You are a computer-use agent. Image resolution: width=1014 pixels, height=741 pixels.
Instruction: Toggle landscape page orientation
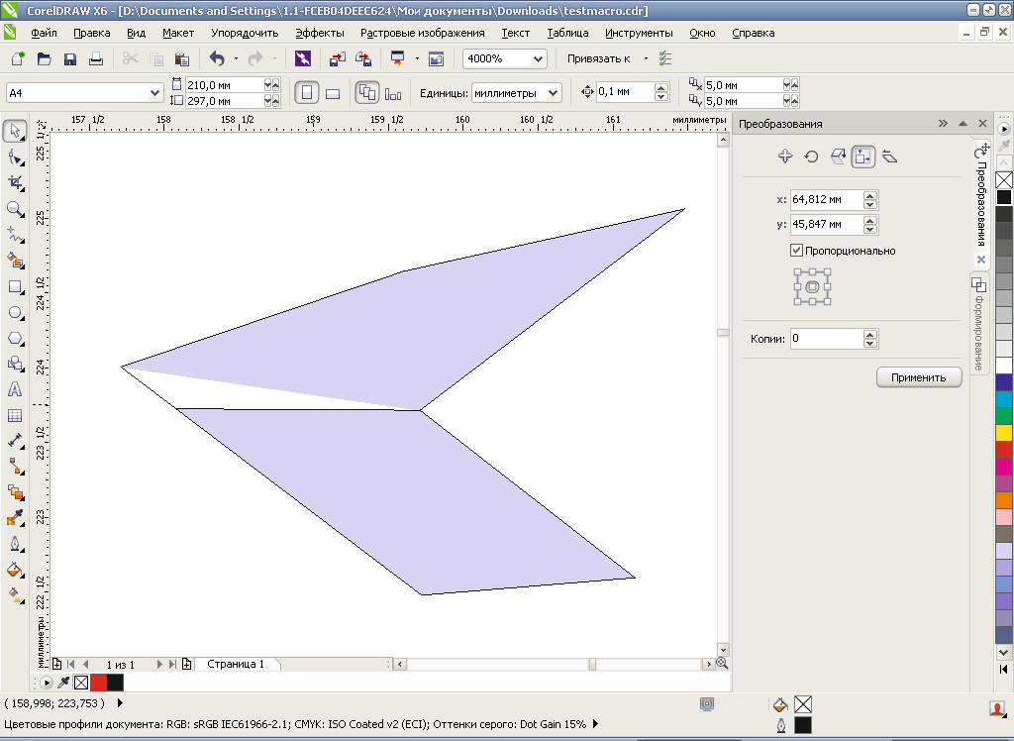(x=333, y=92)
